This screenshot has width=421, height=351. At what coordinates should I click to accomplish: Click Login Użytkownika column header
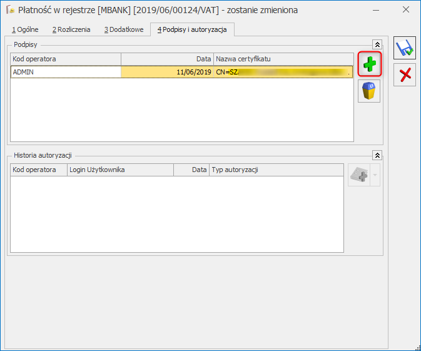120,170
